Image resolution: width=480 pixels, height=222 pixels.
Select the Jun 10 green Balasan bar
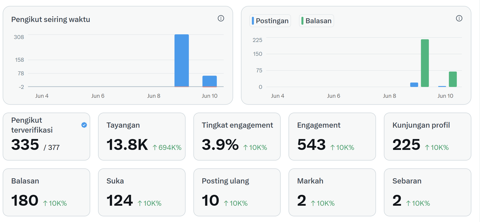pyautogui.click(x=453, y=79)
